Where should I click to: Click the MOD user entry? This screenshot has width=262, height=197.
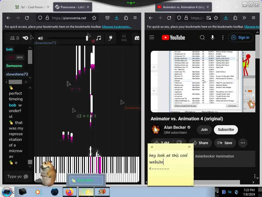pos(15,57)
